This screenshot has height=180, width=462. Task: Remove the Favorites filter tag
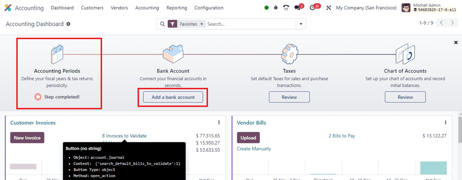tap(202, 24)
